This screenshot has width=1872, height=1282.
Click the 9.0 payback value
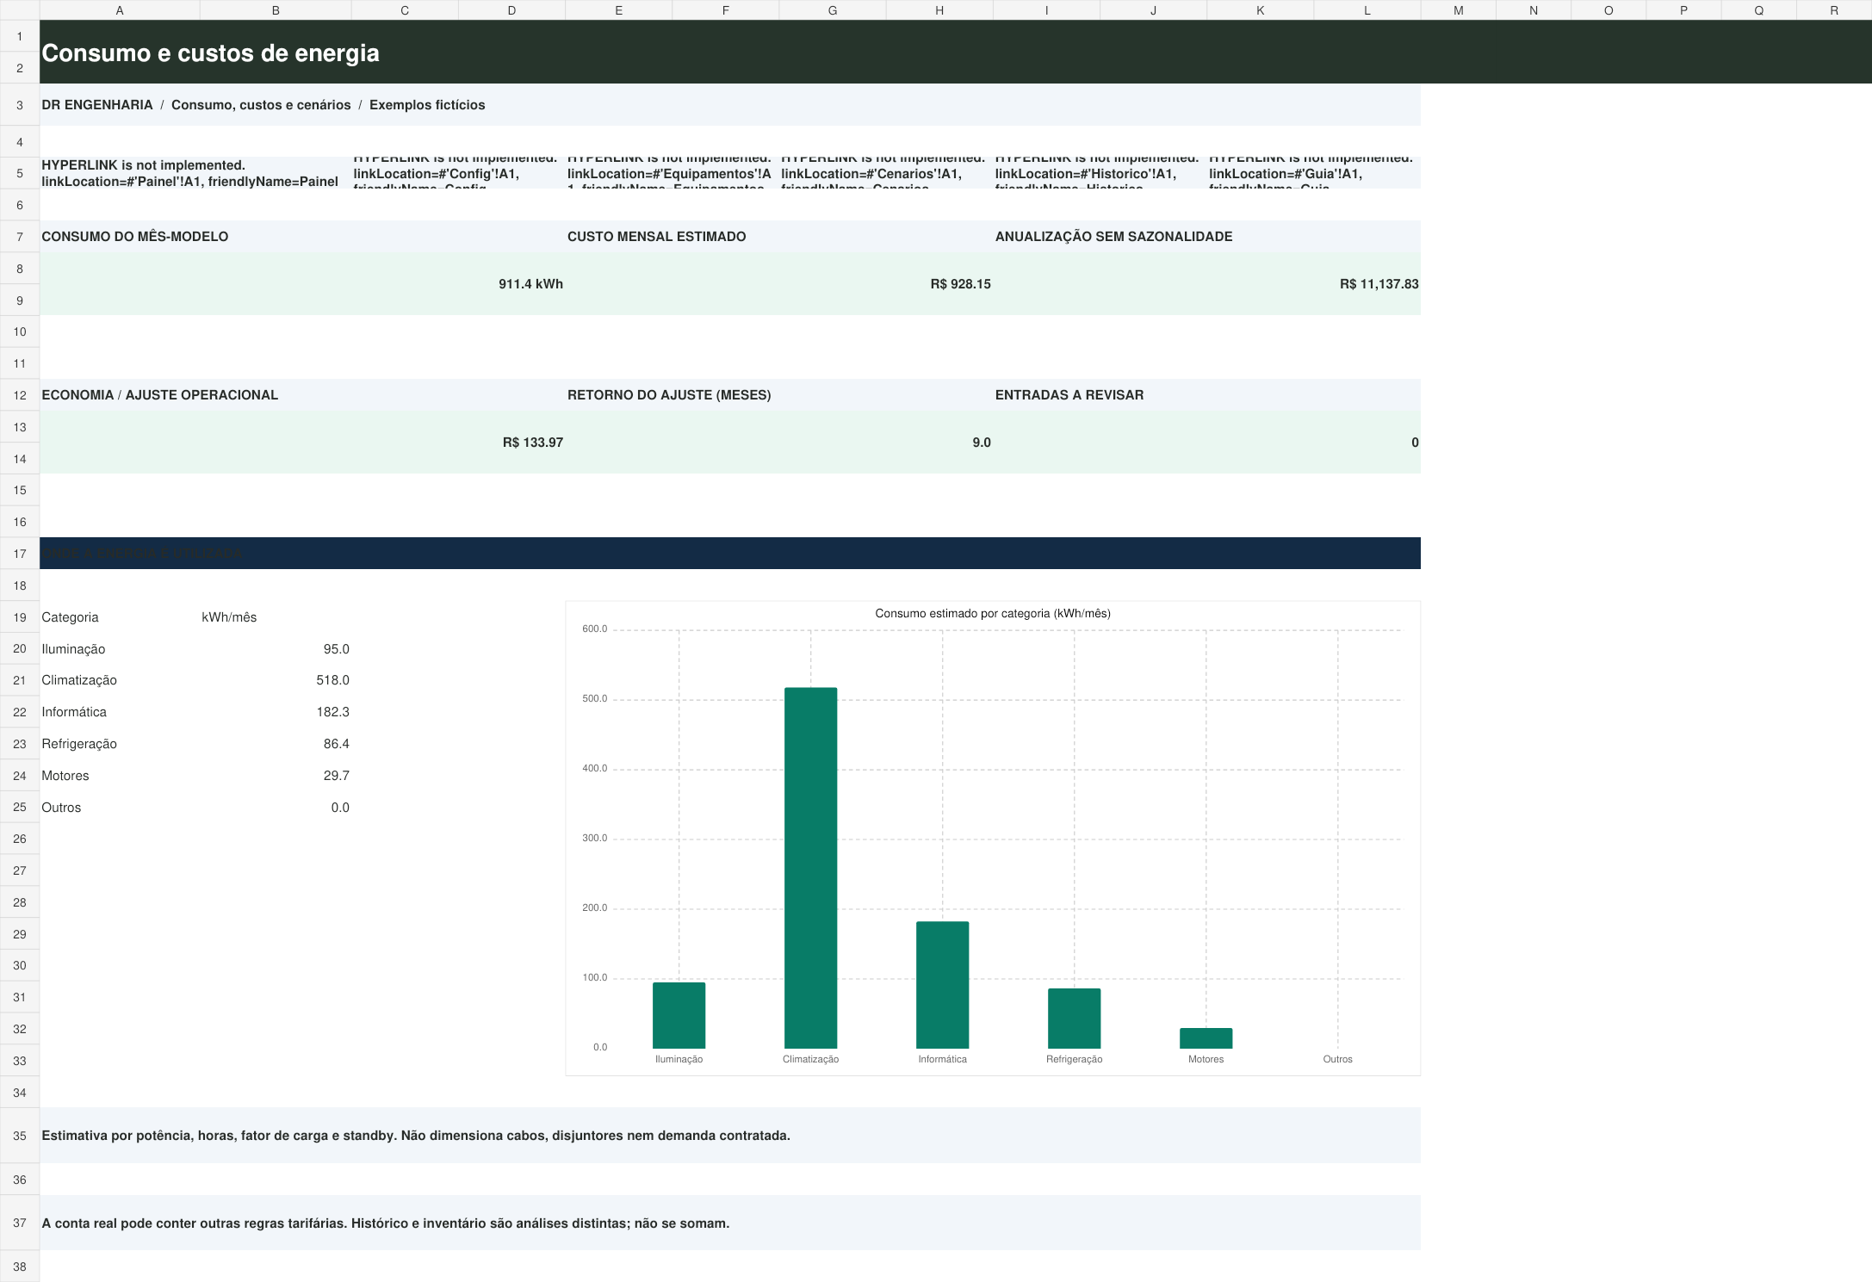(982, 443)
